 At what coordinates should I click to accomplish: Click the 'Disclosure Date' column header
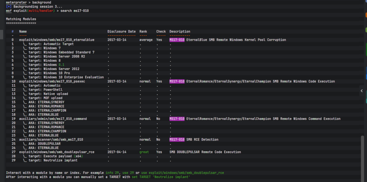click(x=121, y=32)
